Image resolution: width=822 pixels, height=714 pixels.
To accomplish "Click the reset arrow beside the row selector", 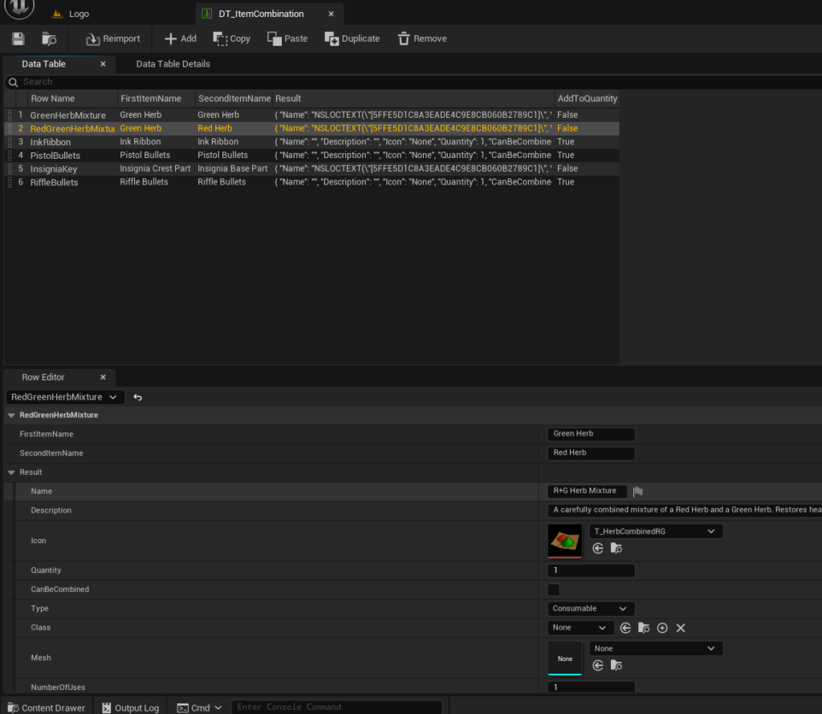I will pyautogui.click(x=138, y=397).
